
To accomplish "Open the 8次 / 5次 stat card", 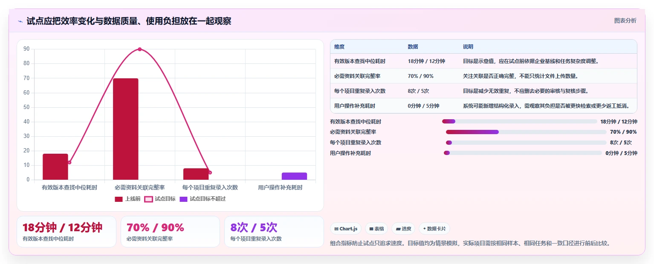I will click(x=274, y=232).
